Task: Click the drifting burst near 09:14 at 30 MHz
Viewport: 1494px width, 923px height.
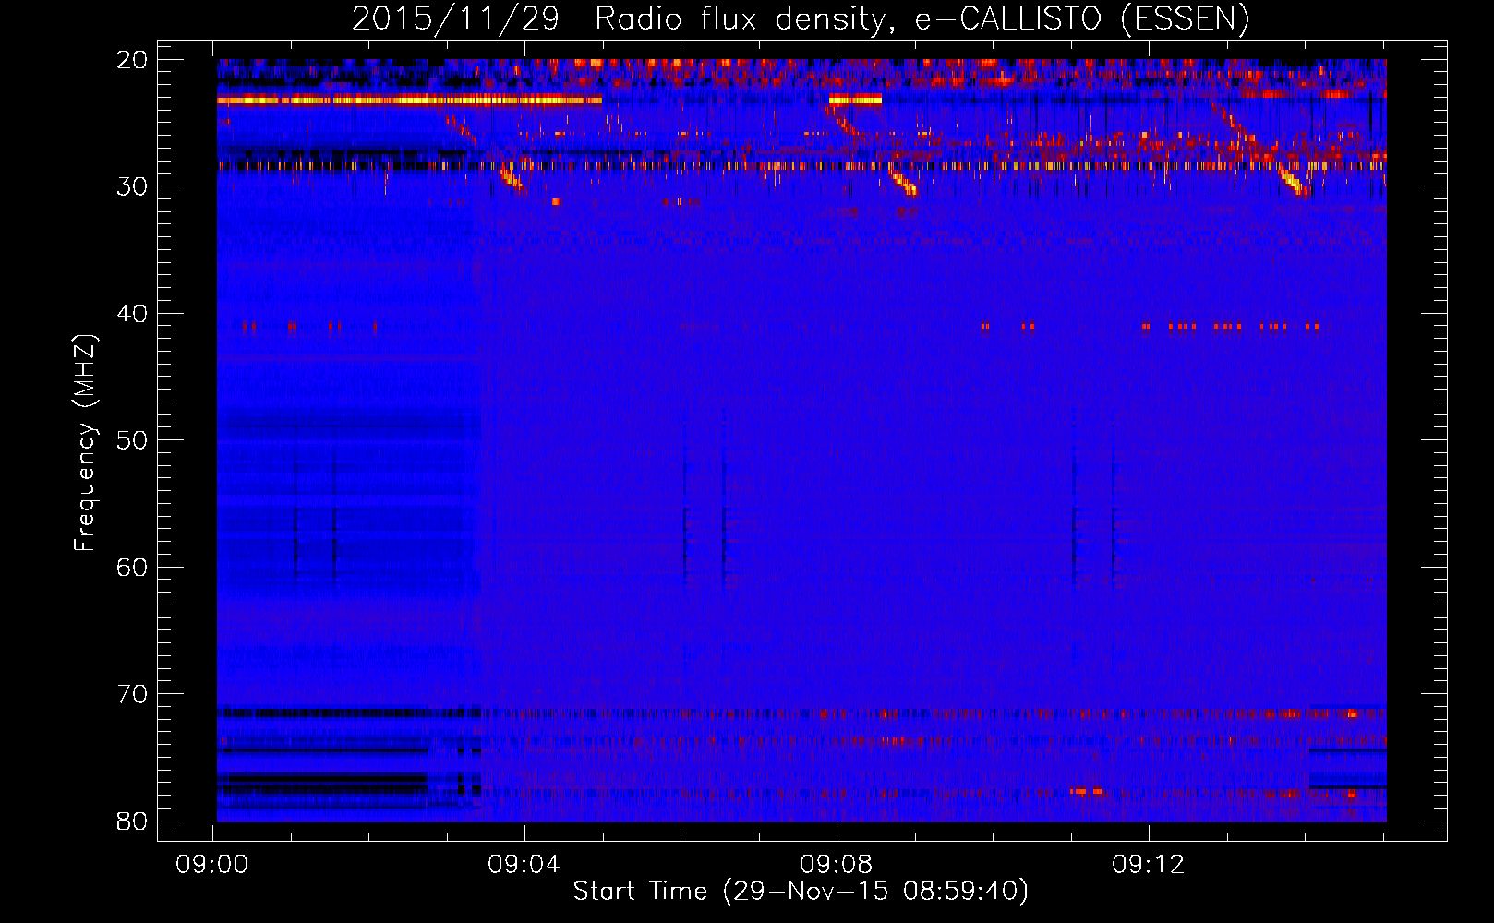Action: (1293, 180)
